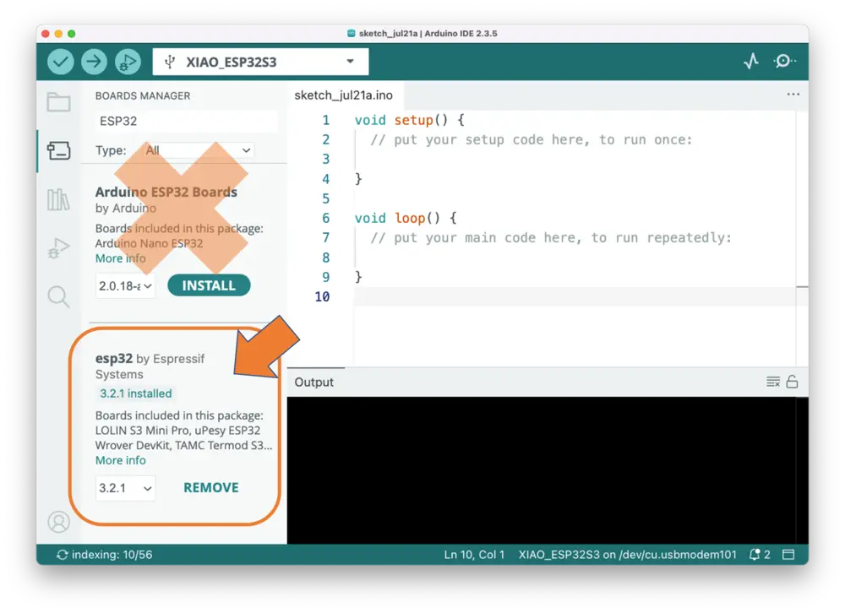Toggle the output lock scroll icon
Viewport: 845px width, 613px height.
(x=792, y=382)
